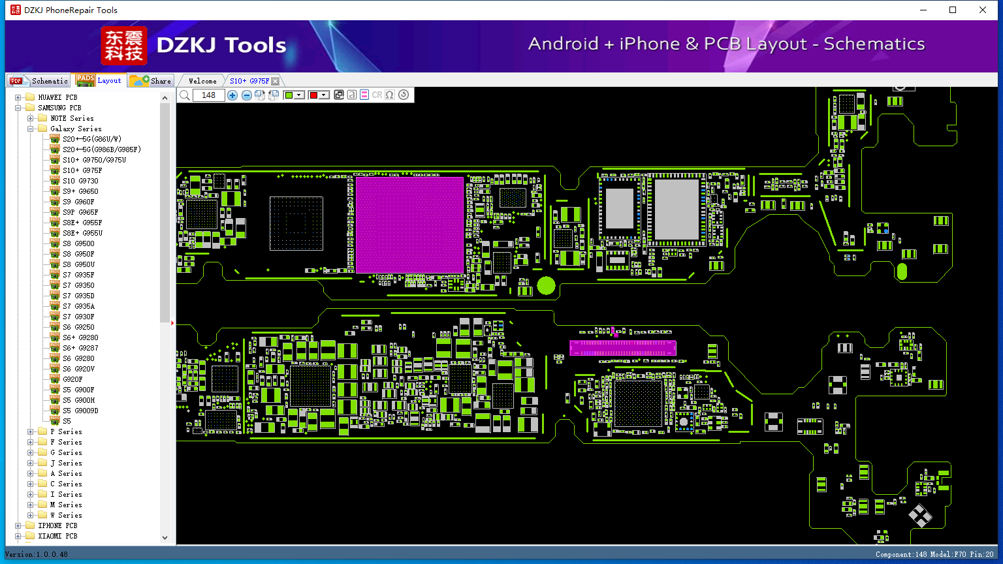
Task: Open the S6 G9250 layout
Action: [x=78, y=327]
